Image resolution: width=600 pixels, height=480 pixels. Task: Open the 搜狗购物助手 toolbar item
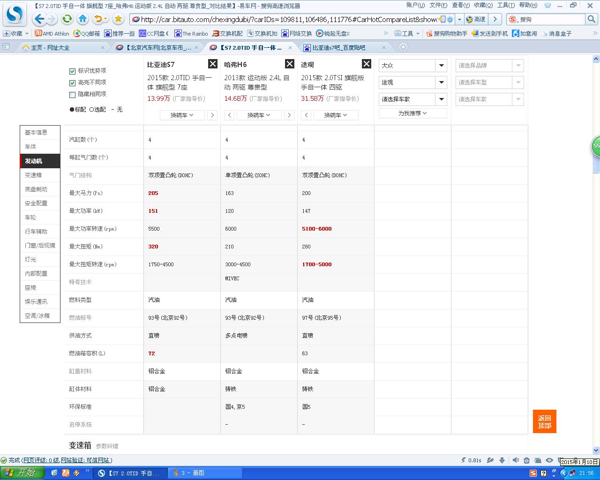(x=447, y=34)
